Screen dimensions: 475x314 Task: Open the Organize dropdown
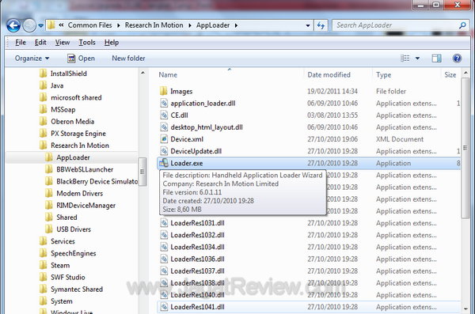coord(32,59)
